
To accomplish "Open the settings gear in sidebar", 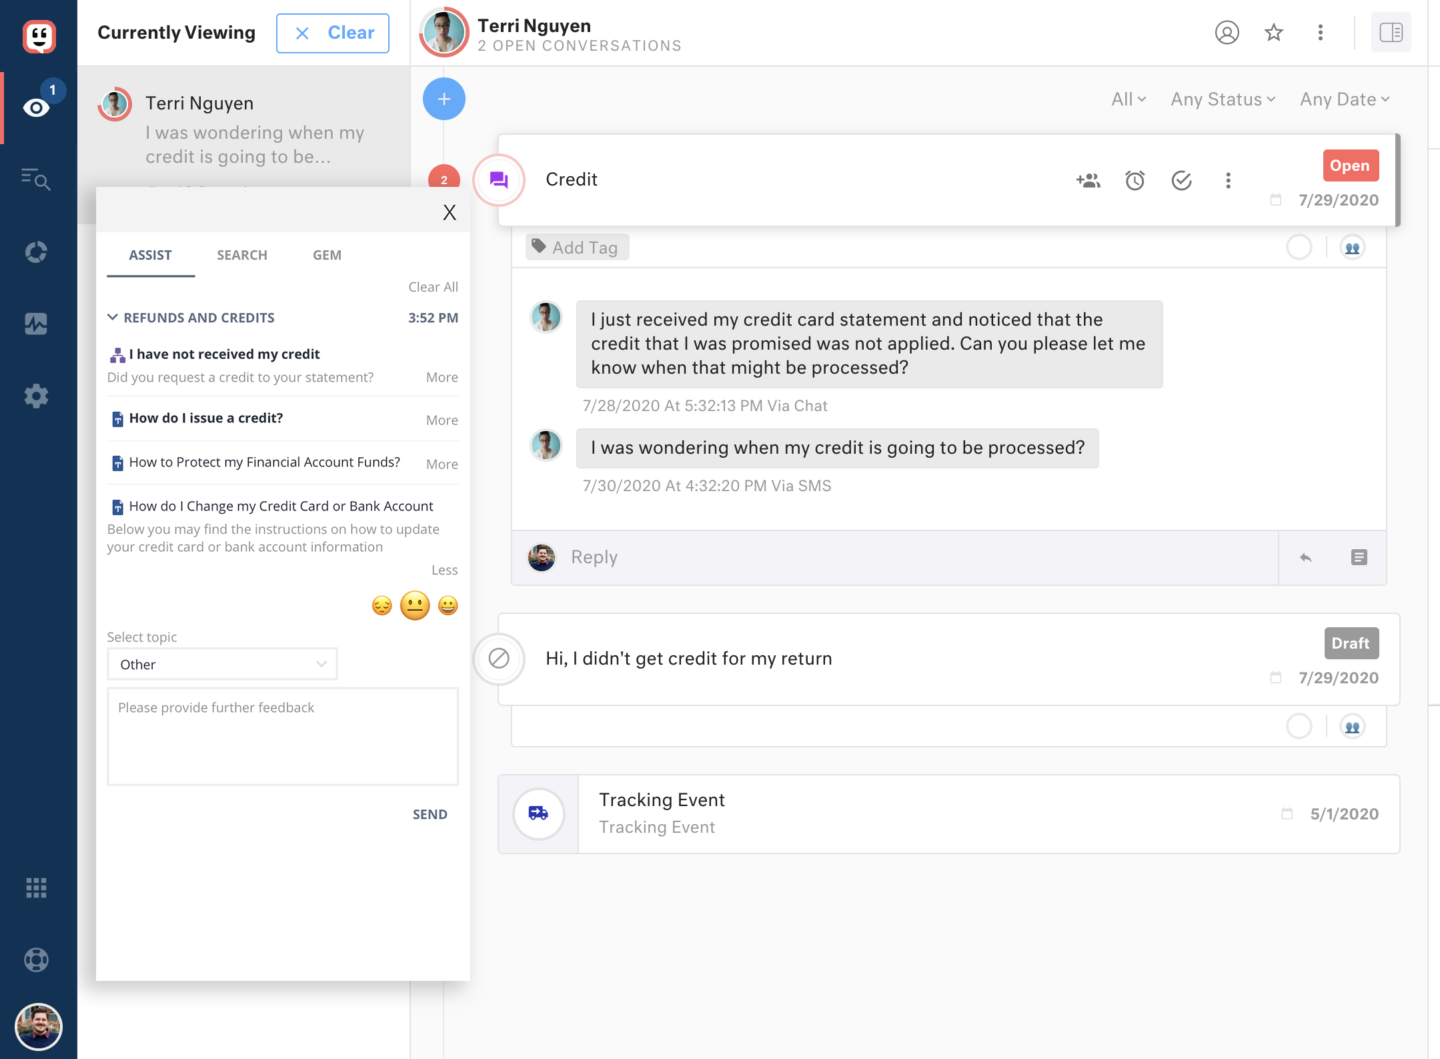I will [x=36, y=396].
